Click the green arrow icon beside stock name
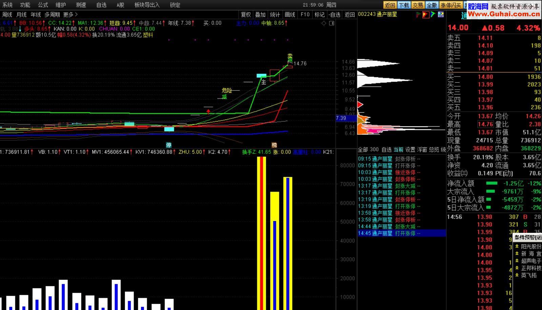This screenshot has width=542, height=310. [x=433, y=14]
